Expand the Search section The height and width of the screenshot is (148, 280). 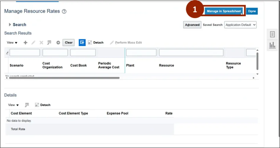(x=10, y=25)
